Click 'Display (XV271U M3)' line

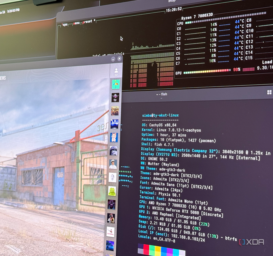[x=200, y=156]
